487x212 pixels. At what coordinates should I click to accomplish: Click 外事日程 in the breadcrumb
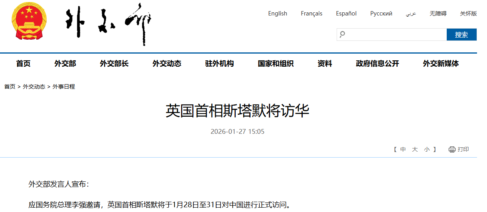coord(64,87)
